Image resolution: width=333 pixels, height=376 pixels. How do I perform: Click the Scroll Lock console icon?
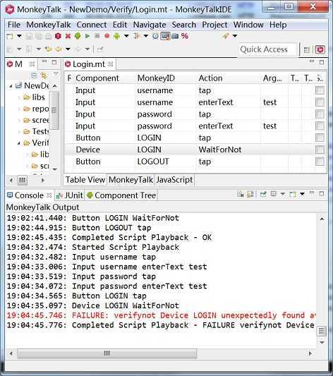[250, 194]
